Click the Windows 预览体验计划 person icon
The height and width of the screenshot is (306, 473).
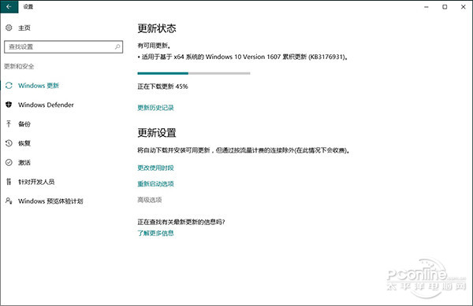point(9,201)
